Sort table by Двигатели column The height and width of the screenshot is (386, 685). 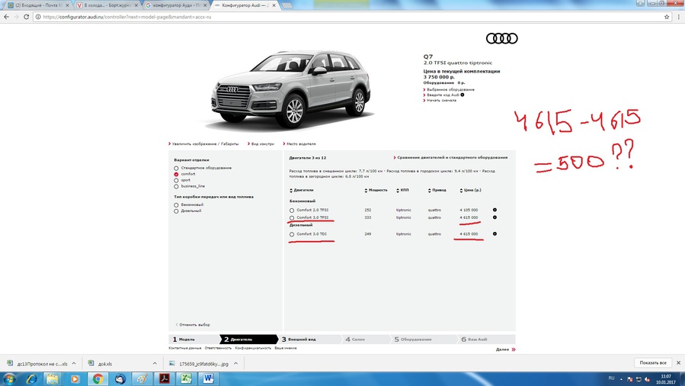pos(302,190)
